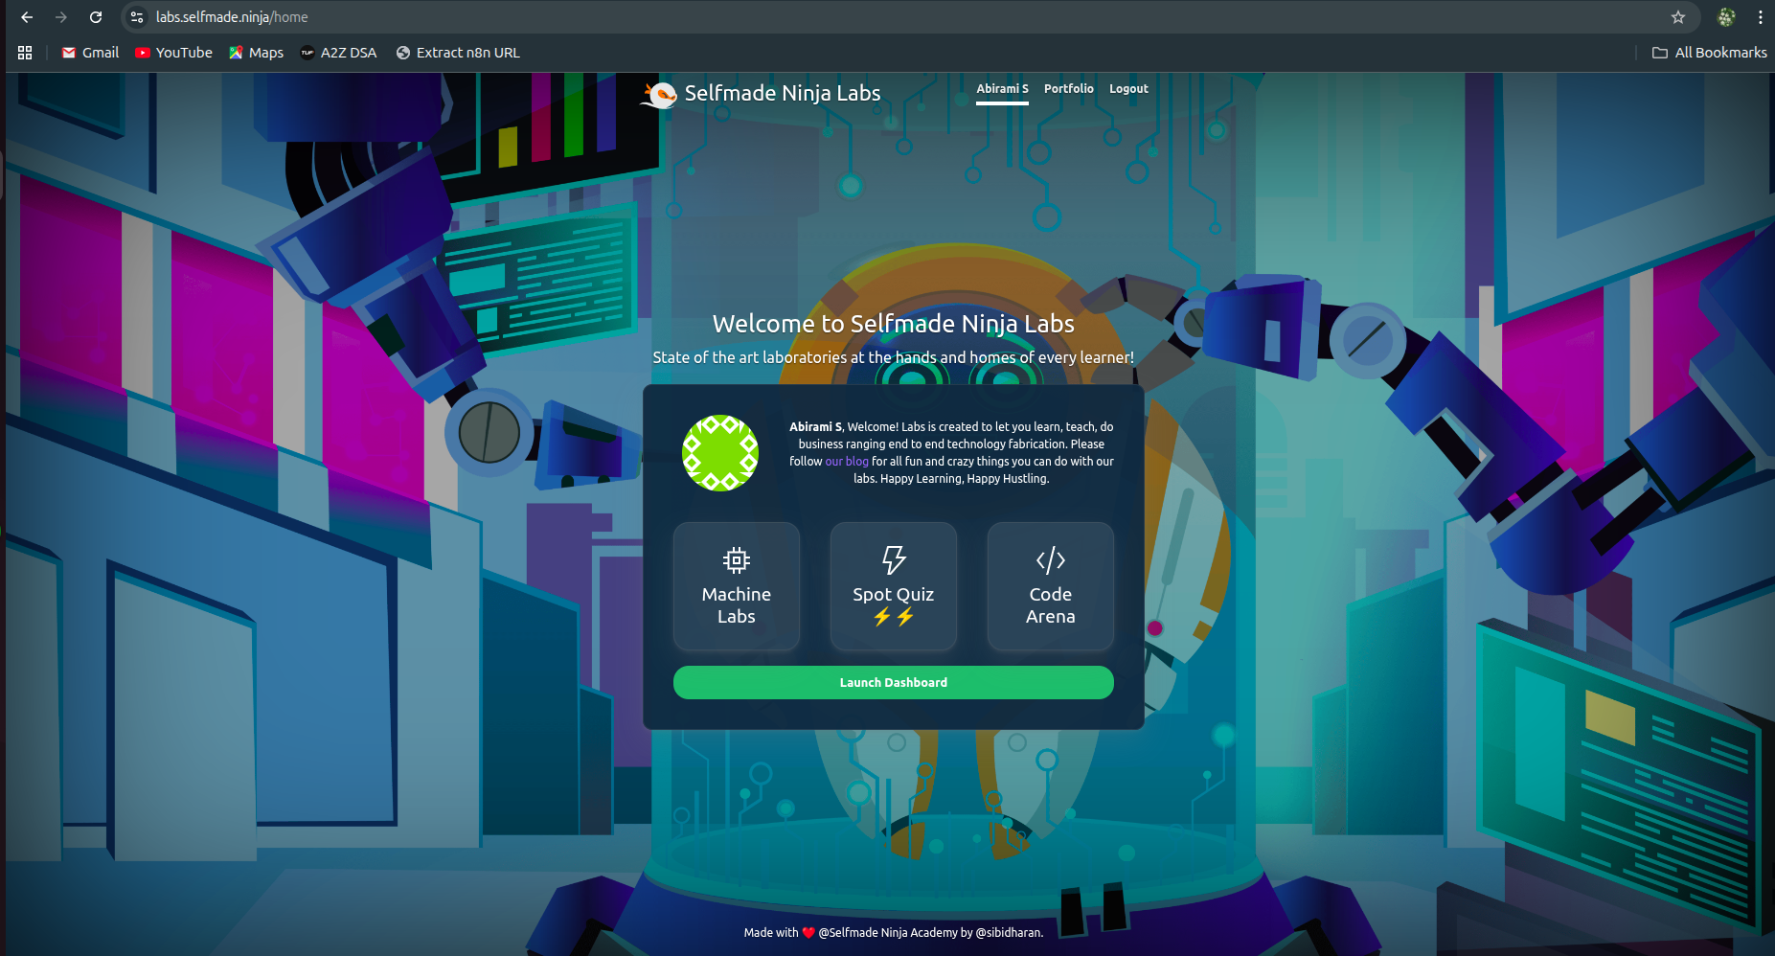Screen dimensions: 1775x956
Task: Open the browser profile avatar
Action: point(1726,17)
